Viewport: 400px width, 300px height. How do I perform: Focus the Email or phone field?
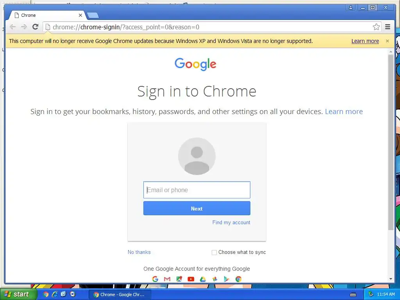tap(197, 190)
